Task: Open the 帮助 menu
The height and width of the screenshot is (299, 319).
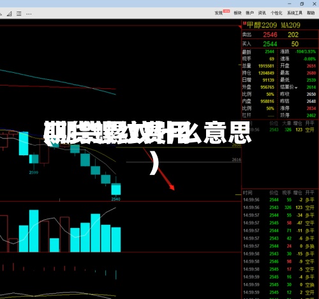Action: pyautogui.click(x=311, y=13)
